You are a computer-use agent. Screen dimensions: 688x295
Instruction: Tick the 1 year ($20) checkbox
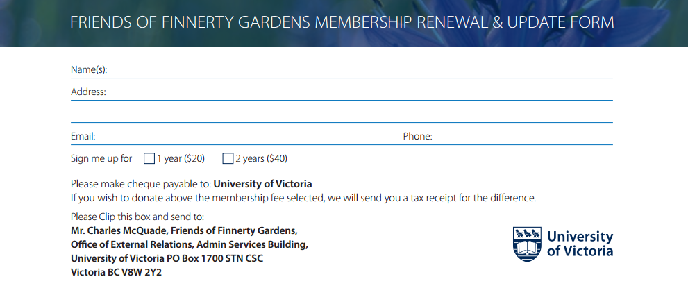pos(149,159)
